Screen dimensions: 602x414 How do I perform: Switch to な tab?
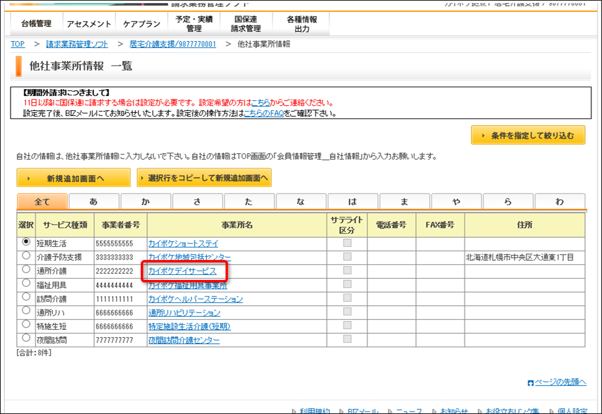[301, 202]
